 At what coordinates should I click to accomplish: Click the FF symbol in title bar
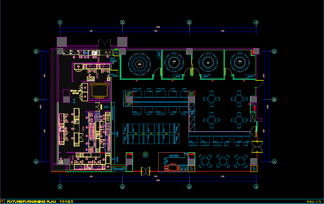pyautogui.click(x=2, y=201)
